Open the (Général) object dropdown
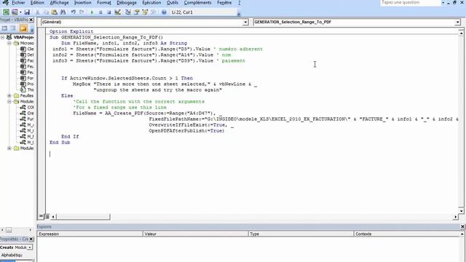The image size is (466, 262). [x=245, y=22]
